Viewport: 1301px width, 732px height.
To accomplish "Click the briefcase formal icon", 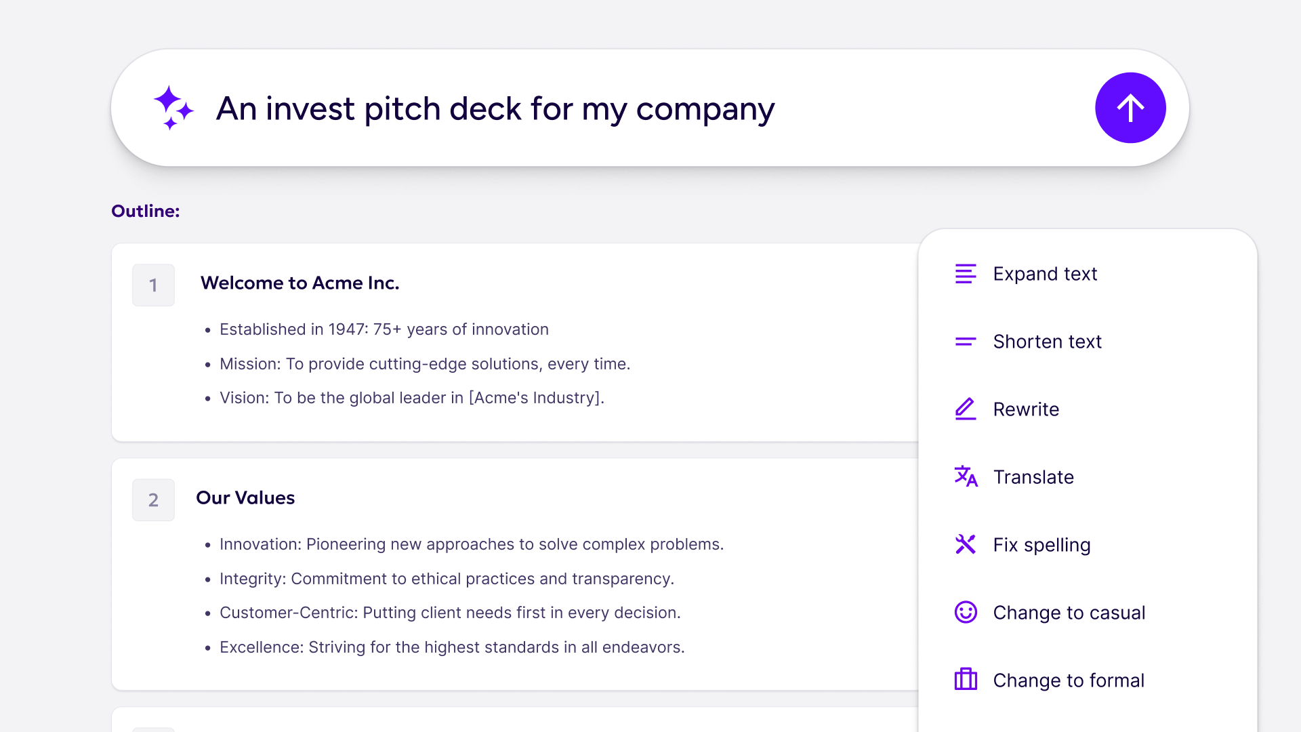I will click(x=965, y=679).
